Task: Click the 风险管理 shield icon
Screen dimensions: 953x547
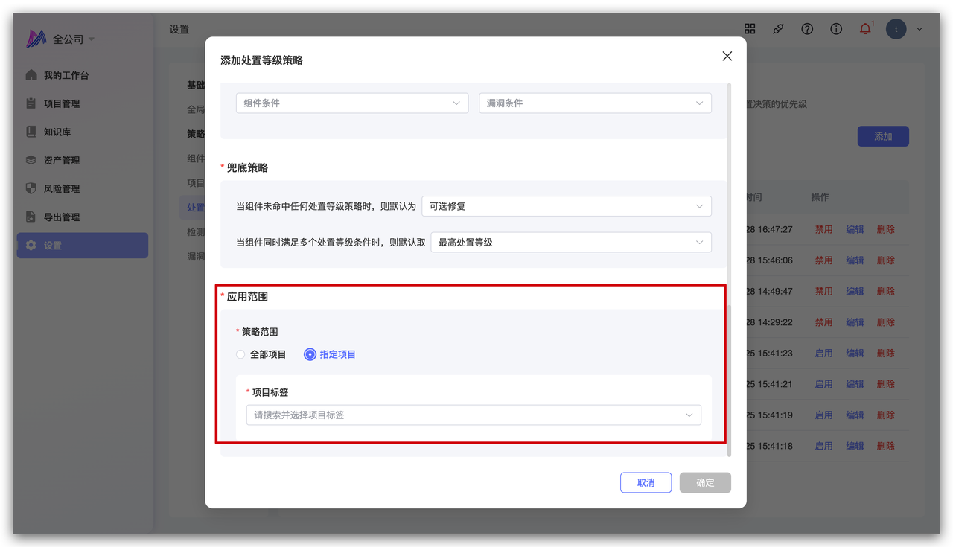Action: click(x=31, y=189)
